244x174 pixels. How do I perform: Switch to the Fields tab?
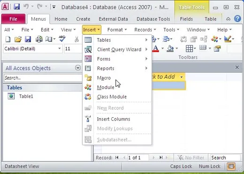(186, 19)
